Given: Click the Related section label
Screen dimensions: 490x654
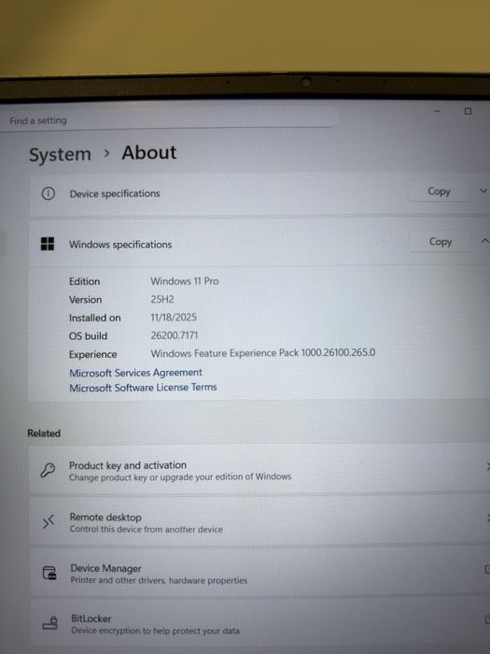Looking at the screenshot, I should point(44,434).
